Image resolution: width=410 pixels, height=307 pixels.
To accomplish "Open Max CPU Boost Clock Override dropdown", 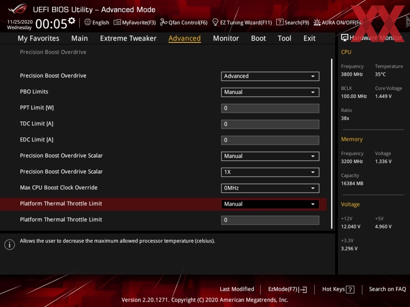I will 270,188.
